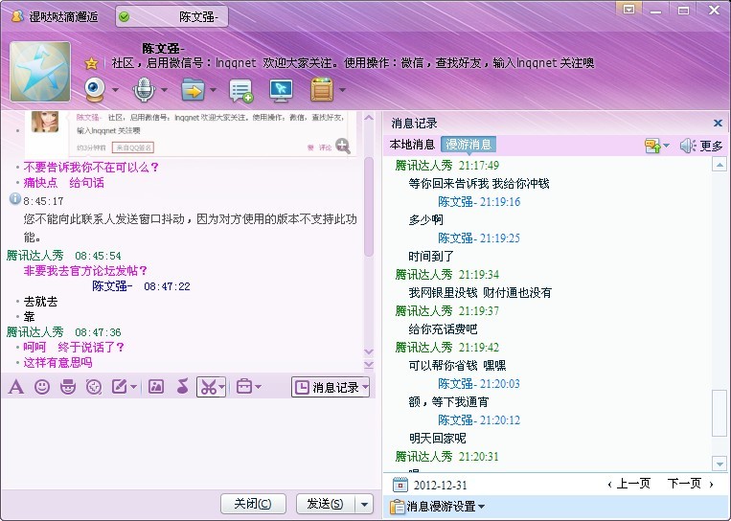
Task: Open font settings with A icon
Action: (x=16, y=387)
